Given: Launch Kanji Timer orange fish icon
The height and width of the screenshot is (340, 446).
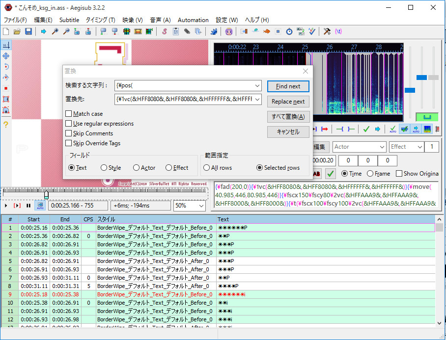Looking at the screenshot, I should 267,31.
